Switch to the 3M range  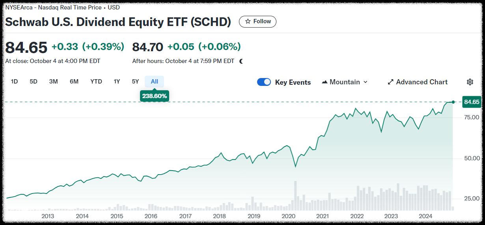(x=54, y=82)
